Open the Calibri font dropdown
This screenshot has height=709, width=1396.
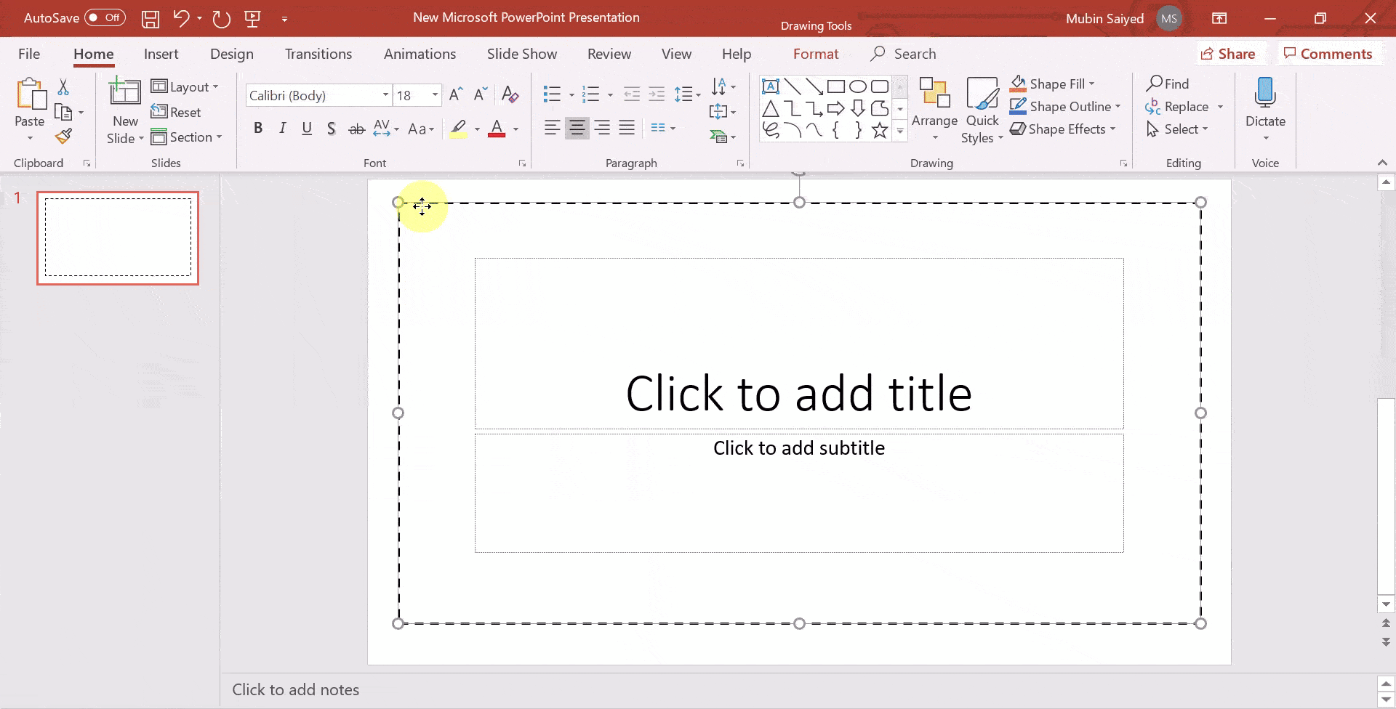pos(385,94)
